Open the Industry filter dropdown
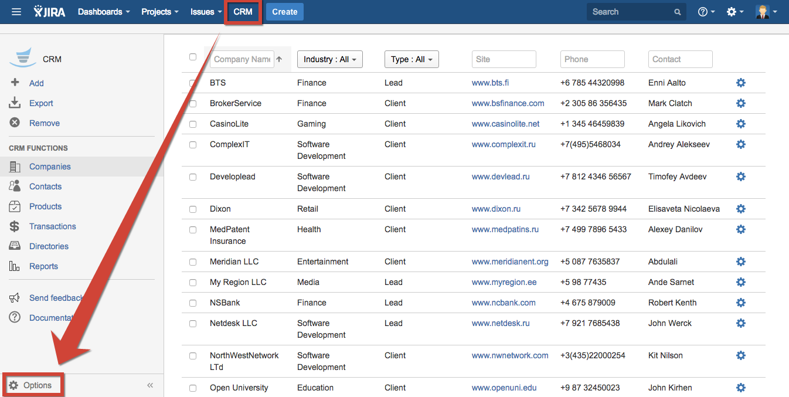The width and height of the screenshot is (789, 397). pyautogui.click(x=330, y=59)
